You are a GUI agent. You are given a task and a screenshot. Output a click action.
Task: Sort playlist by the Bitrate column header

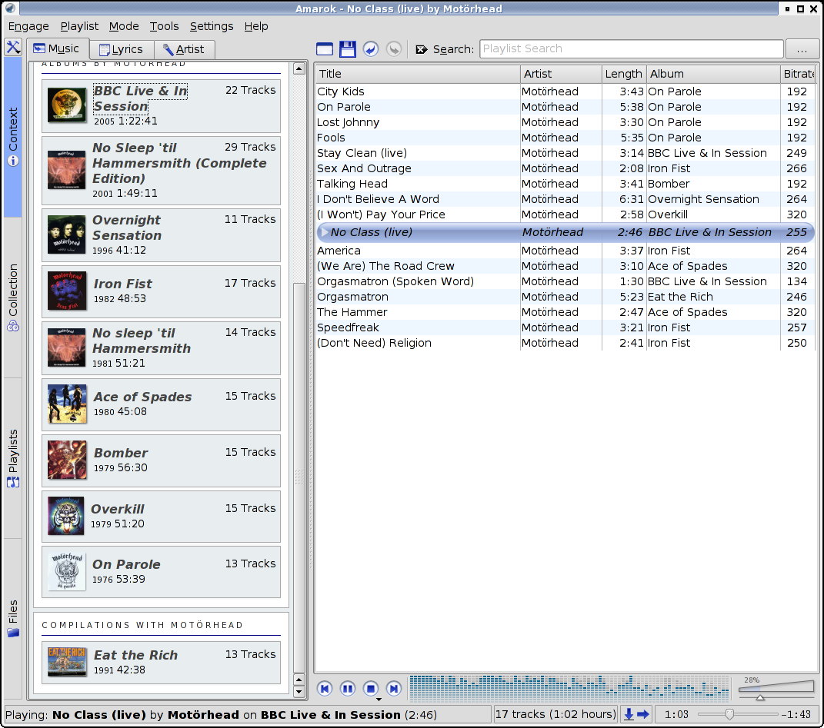799,74
